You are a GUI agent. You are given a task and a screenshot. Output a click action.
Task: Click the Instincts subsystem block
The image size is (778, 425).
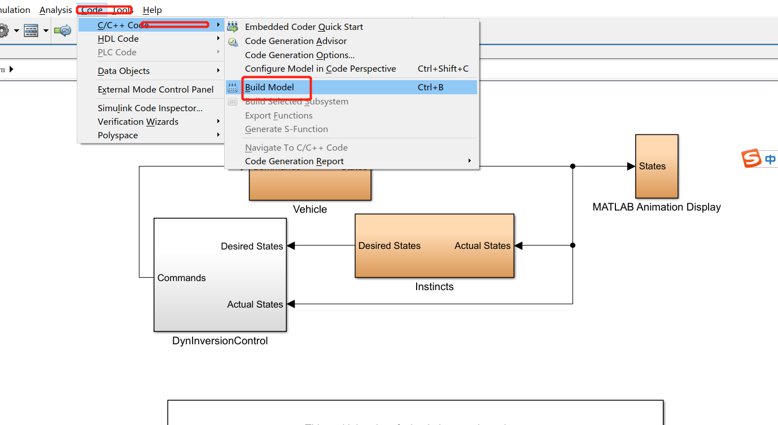pyautogui.click(x=434, y=246)
